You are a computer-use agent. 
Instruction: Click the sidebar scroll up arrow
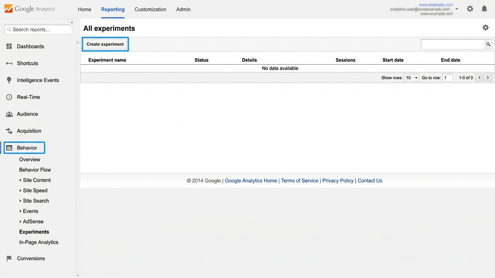click(78, 42)
